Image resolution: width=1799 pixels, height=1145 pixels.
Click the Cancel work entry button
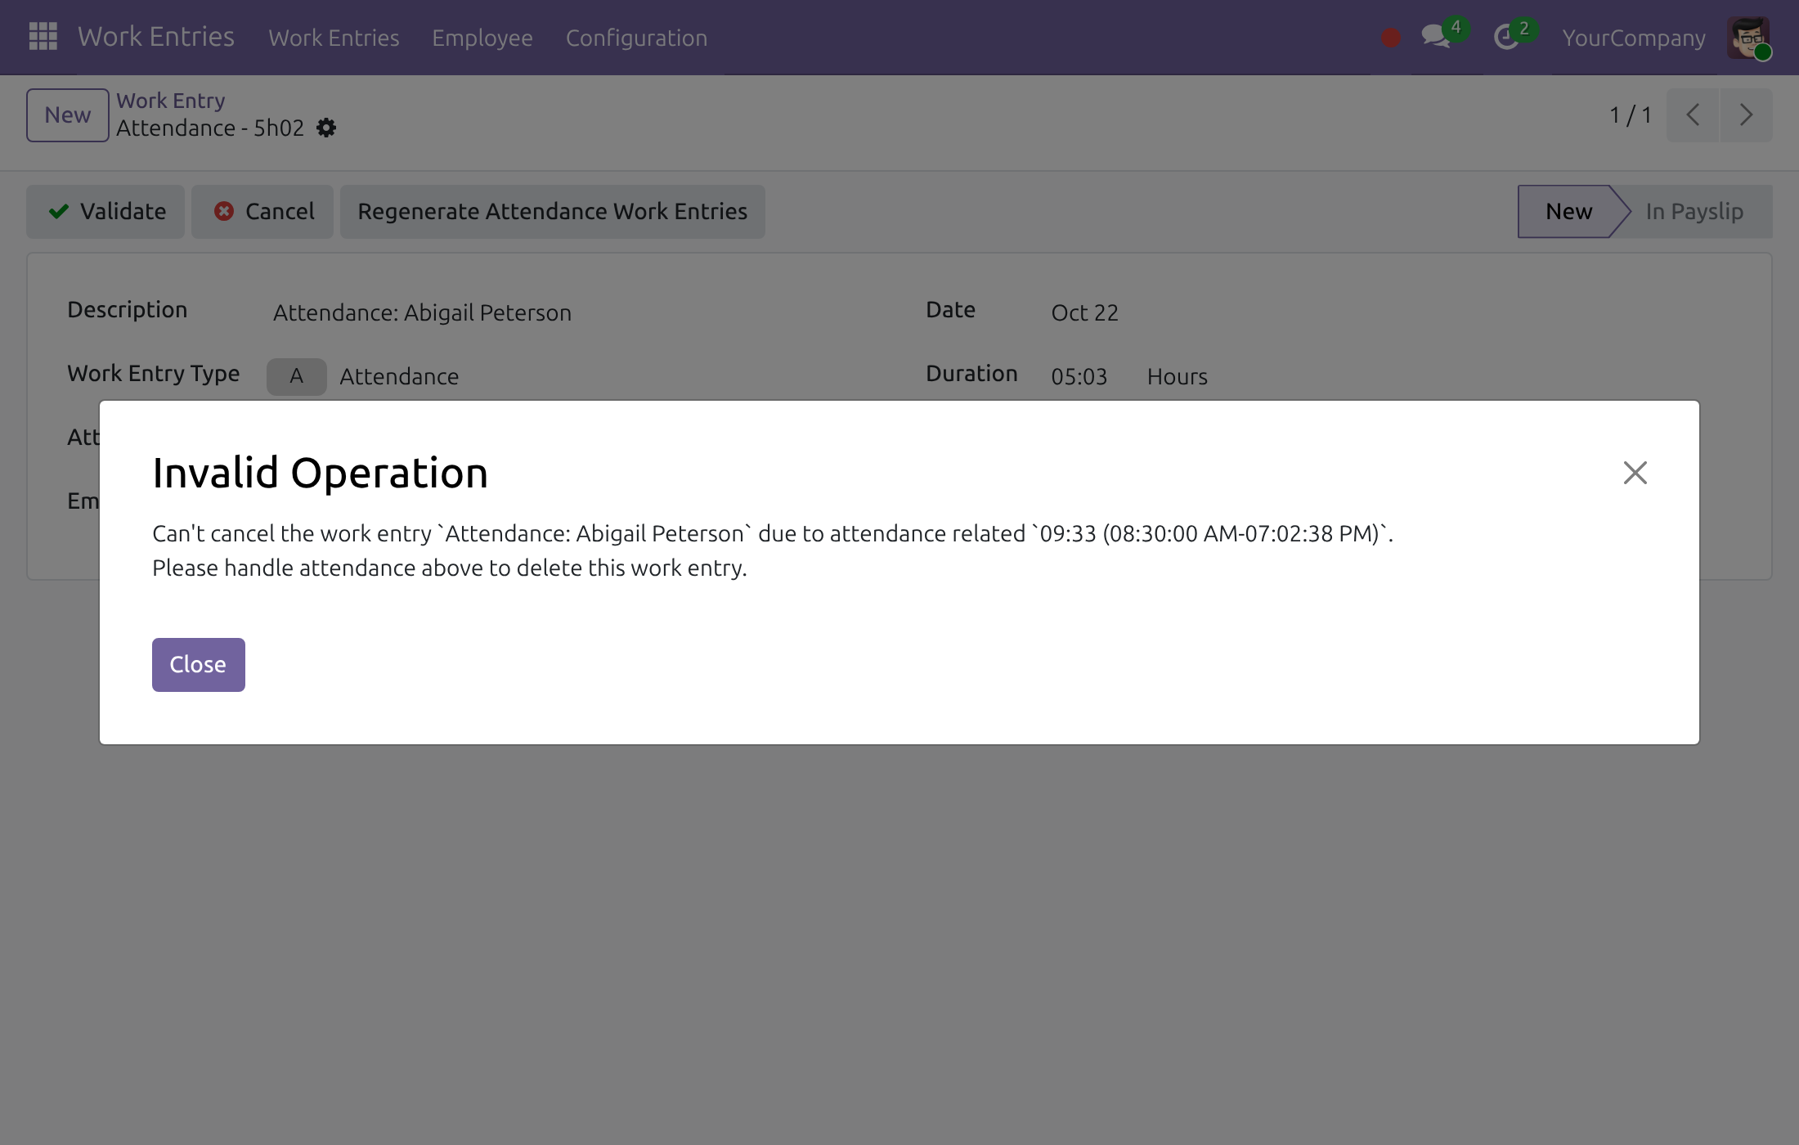[262, 212]
